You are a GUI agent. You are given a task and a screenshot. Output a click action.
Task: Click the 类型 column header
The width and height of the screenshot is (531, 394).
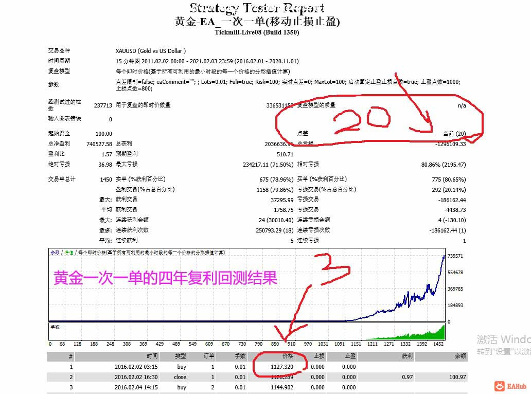[181, 356]
